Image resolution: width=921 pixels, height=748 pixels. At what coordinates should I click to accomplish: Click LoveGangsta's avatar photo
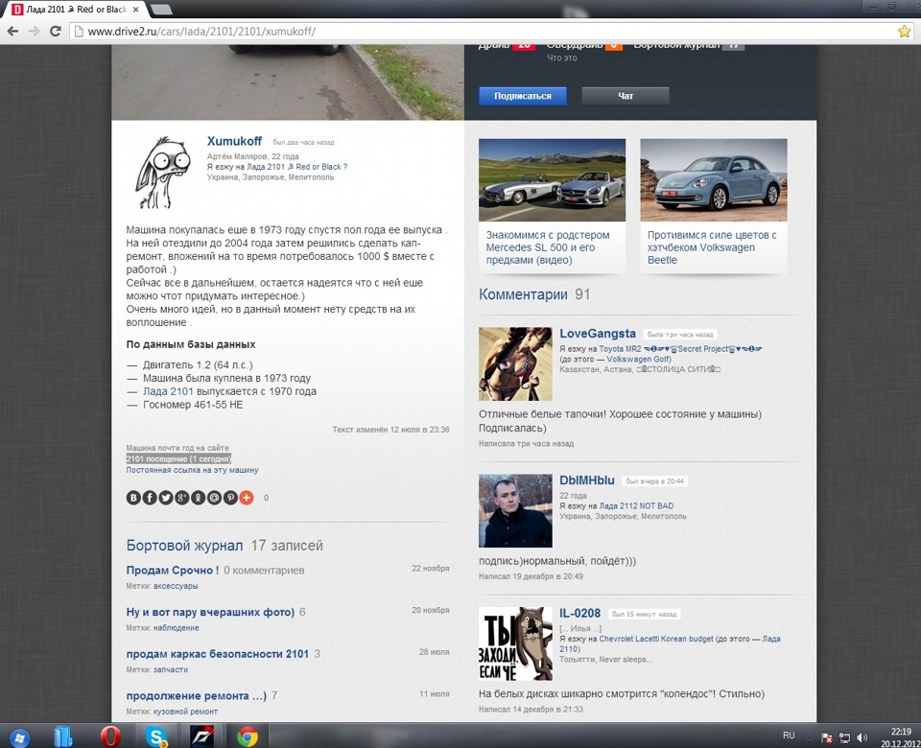515,364
